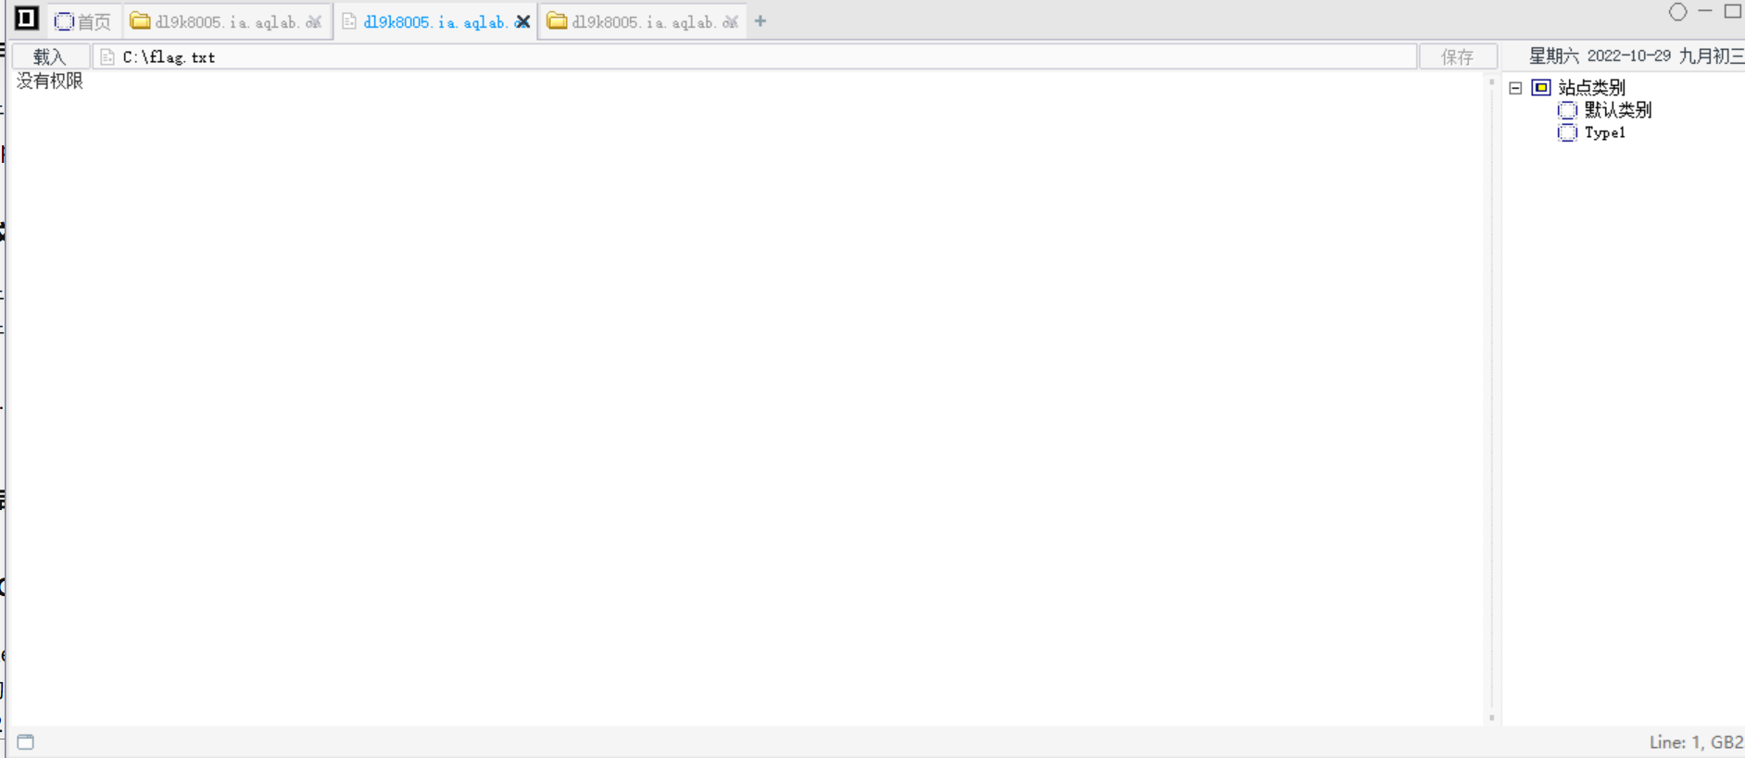1745x758 pixels.
Task: Add a new tab with plus icon
Action: tap(760, 21)
